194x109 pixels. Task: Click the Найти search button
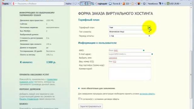(x=69, y=4)
